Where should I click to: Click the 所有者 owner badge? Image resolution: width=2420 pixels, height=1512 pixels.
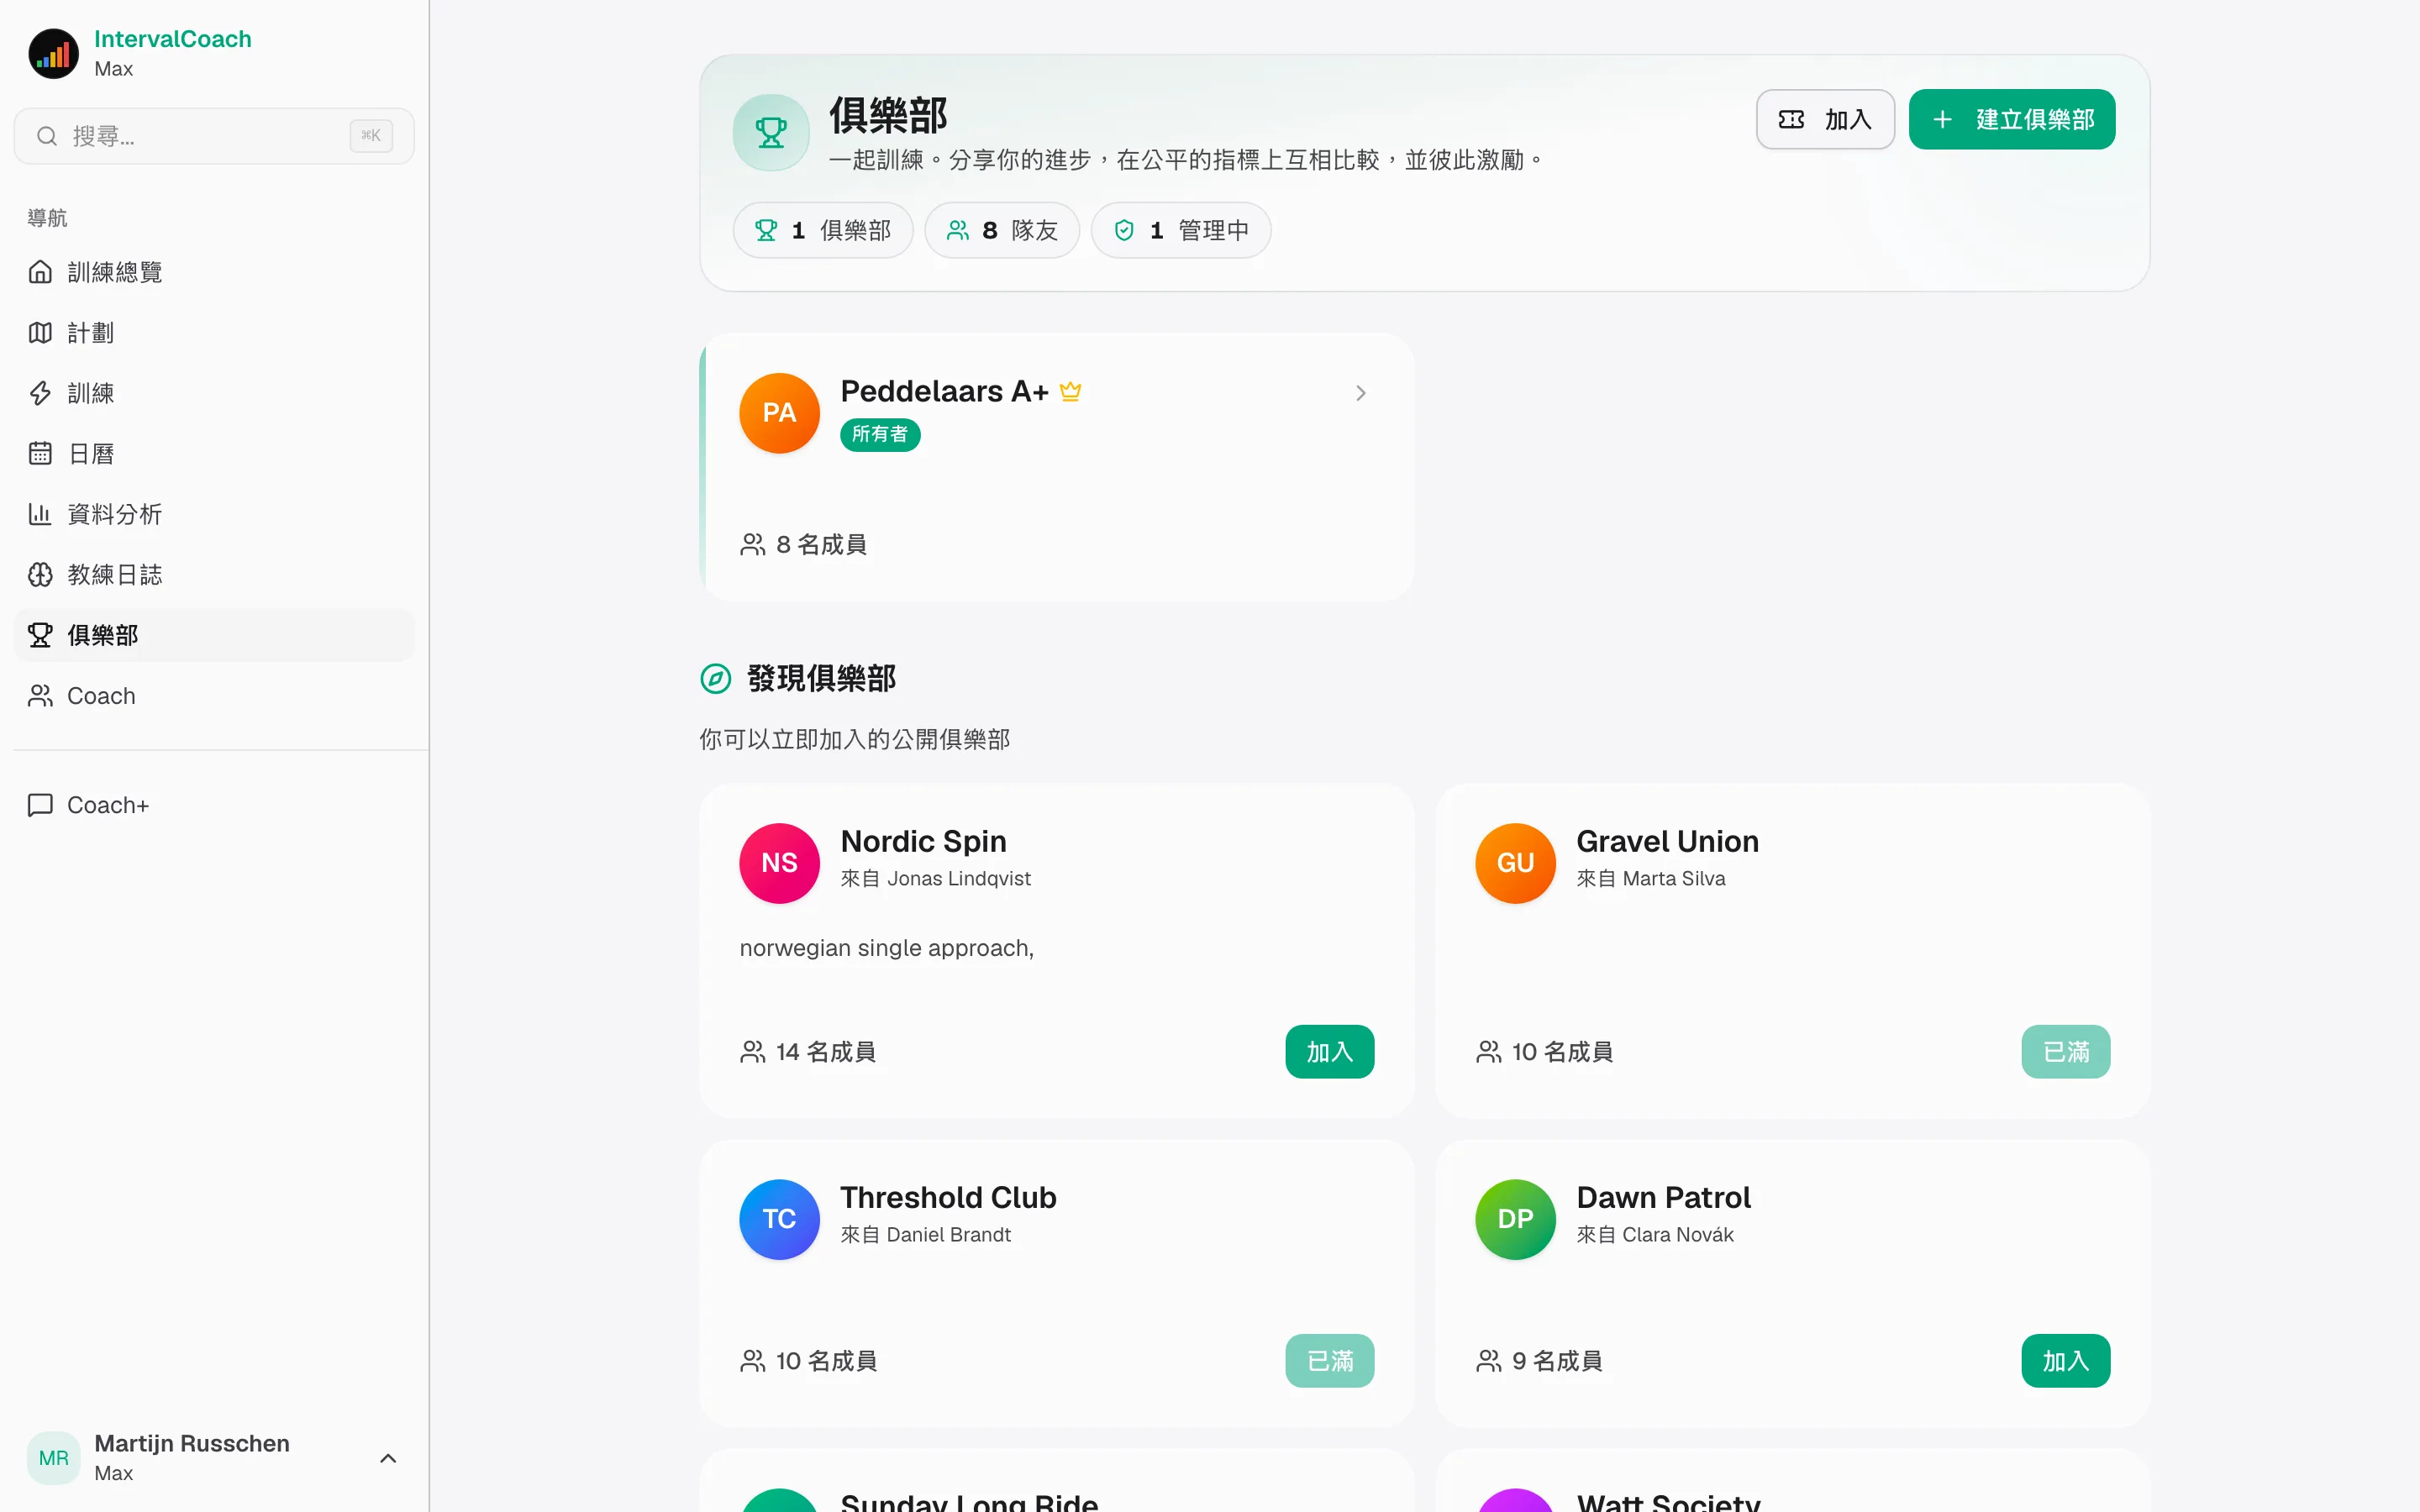tap(880, 434)
